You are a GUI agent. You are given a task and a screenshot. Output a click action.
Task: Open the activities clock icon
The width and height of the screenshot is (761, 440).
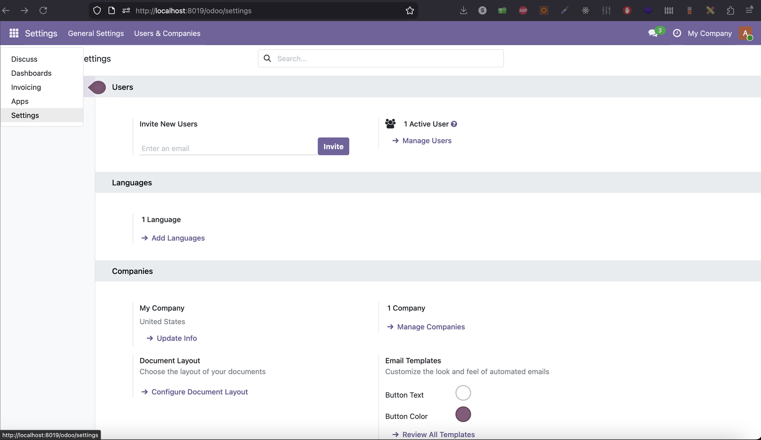tap(677, 33)
